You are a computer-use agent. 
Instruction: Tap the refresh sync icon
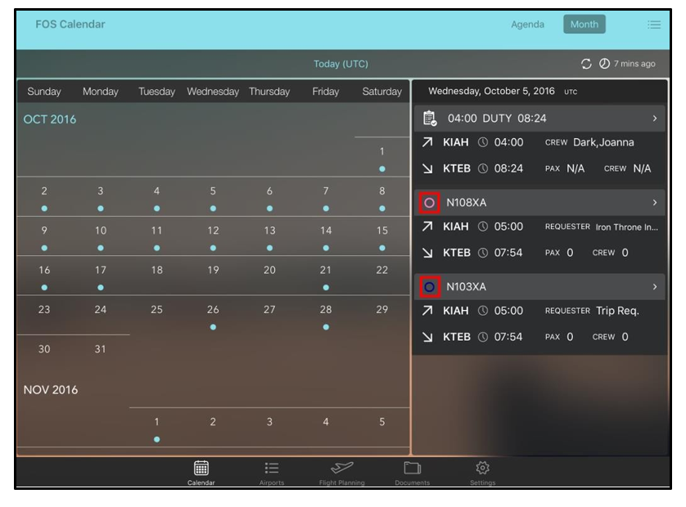[586, 64]
